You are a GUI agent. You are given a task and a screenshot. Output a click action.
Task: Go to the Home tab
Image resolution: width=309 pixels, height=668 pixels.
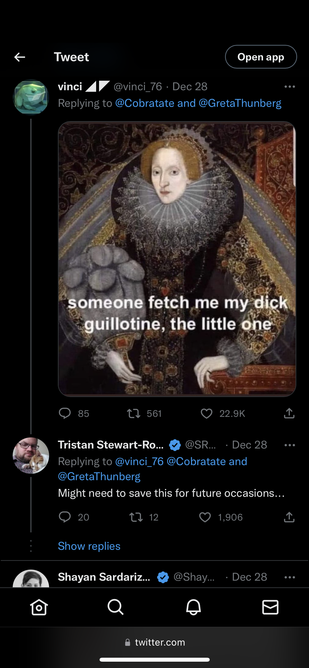39,607
